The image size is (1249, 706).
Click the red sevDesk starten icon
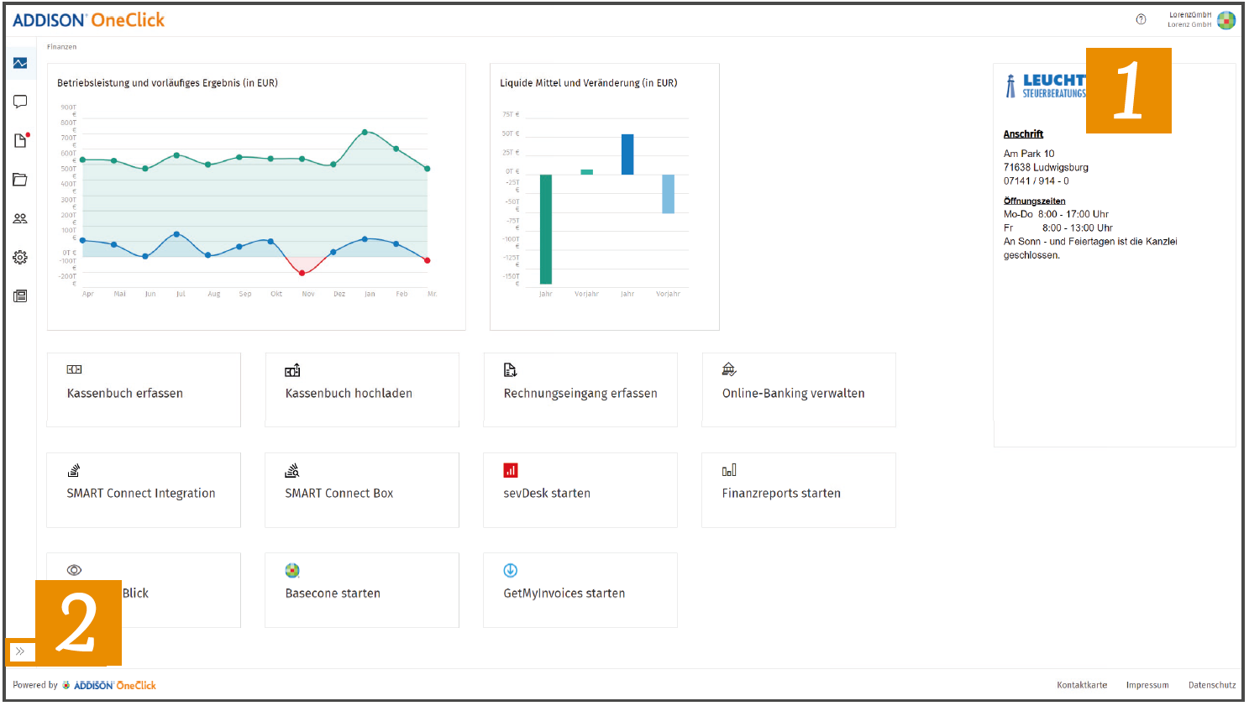(x=511, y=470)
